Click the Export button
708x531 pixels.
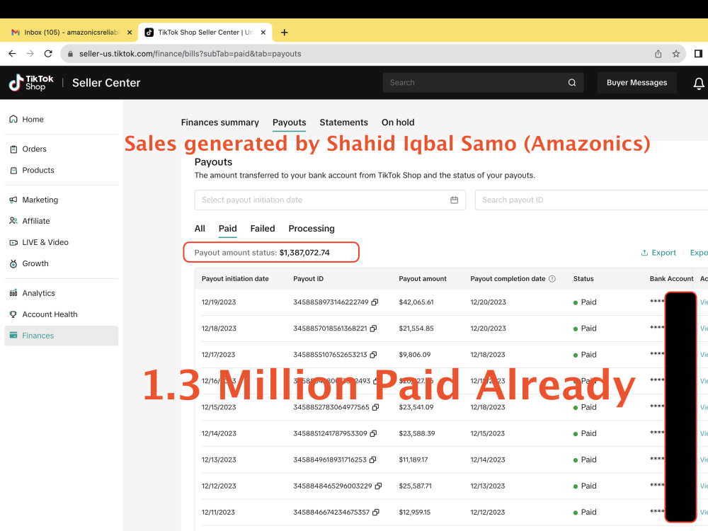coord(658,253)
